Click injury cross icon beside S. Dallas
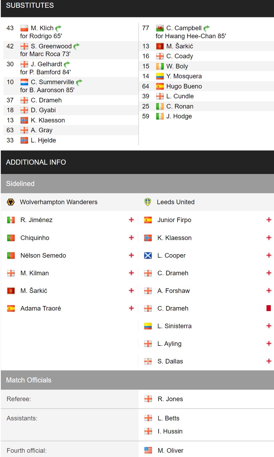The height and width of the screenshot is (457, 274). click(x=269, y=361)
